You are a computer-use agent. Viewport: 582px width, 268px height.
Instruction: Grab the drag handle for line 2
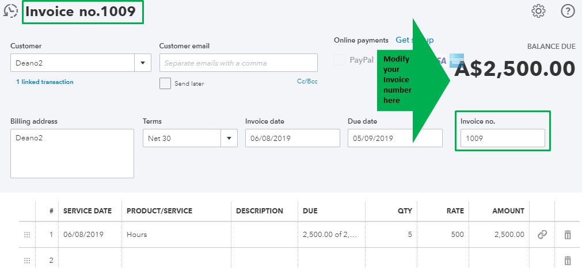click(x=26, y=261)
